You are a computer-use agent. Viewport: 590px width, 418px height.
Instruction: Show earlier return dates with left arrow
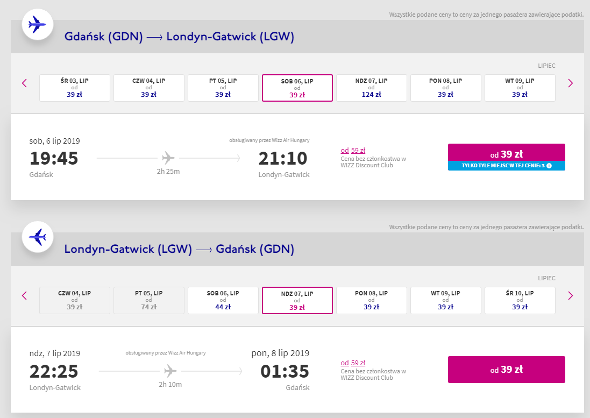point(24,295)
